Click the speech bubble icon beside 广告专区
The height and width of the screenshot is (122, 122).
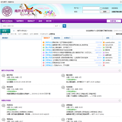pos(63,120)
